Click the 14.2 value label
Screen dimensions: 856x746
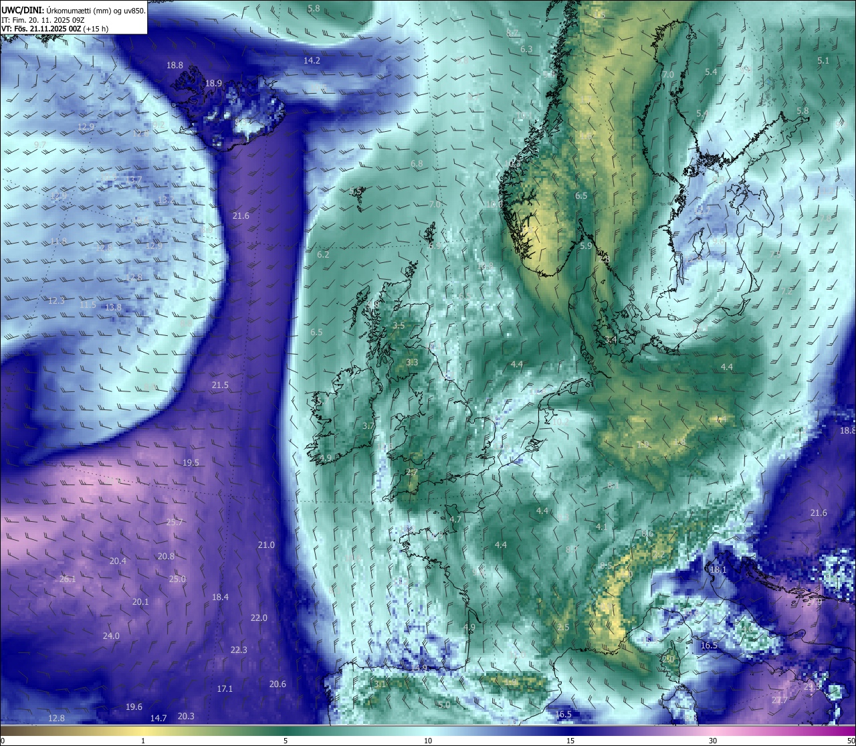click(312, 61)
